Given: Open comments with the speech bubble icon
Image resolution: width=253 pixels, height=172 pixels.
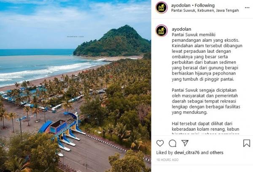Looking at the screenshot, I should point(172,143).
